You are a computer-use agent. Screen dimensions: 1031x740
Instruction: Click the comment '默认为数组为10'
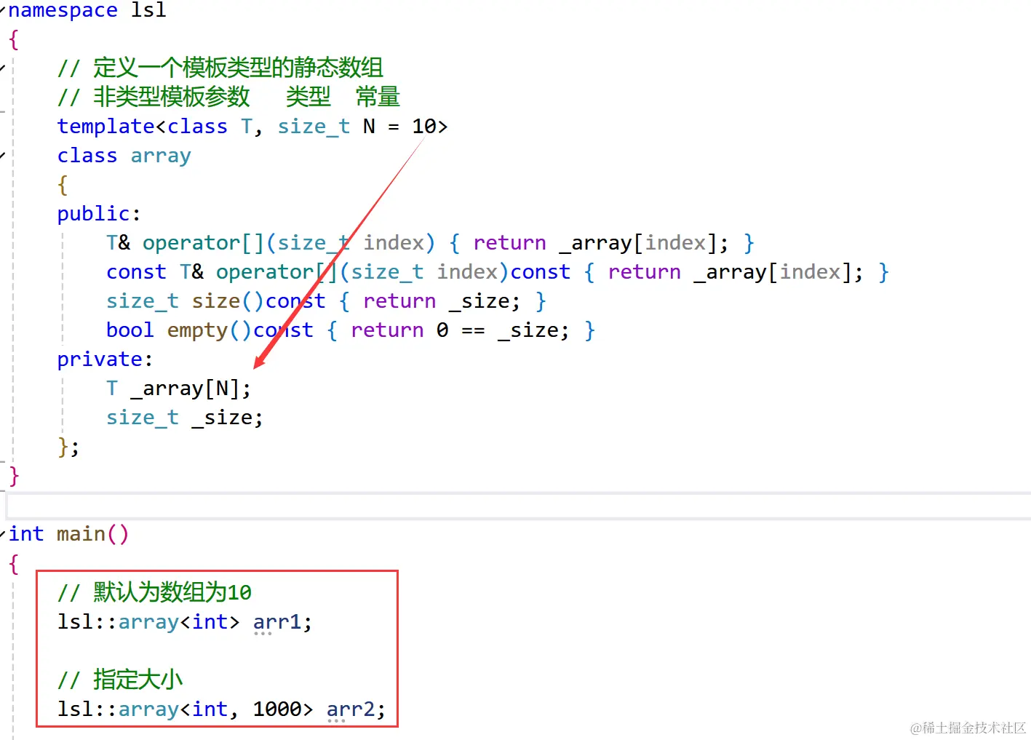[x=172, y=592]
